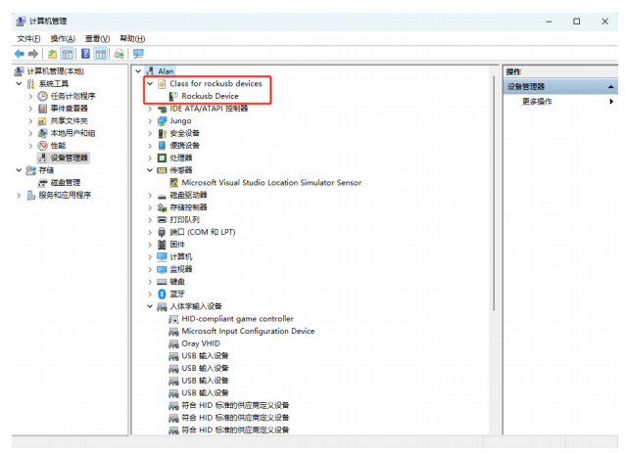Select 磁盘管理 under 存储
Screen dimensions: 625x453
coord(66,182)
